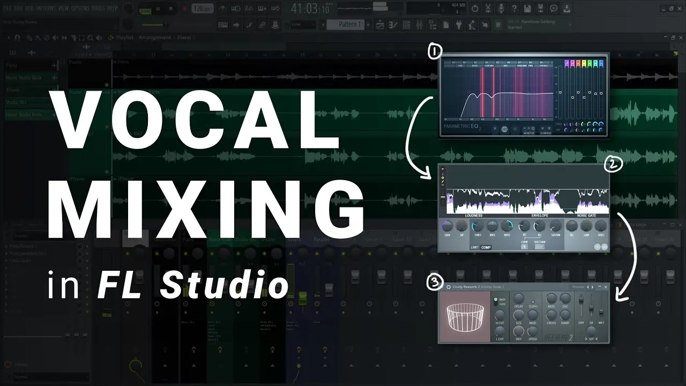This screenshot has width=686, height=386.
Task: Click COMPARE in Parametric EQ 2
Action: click(546, 133)
